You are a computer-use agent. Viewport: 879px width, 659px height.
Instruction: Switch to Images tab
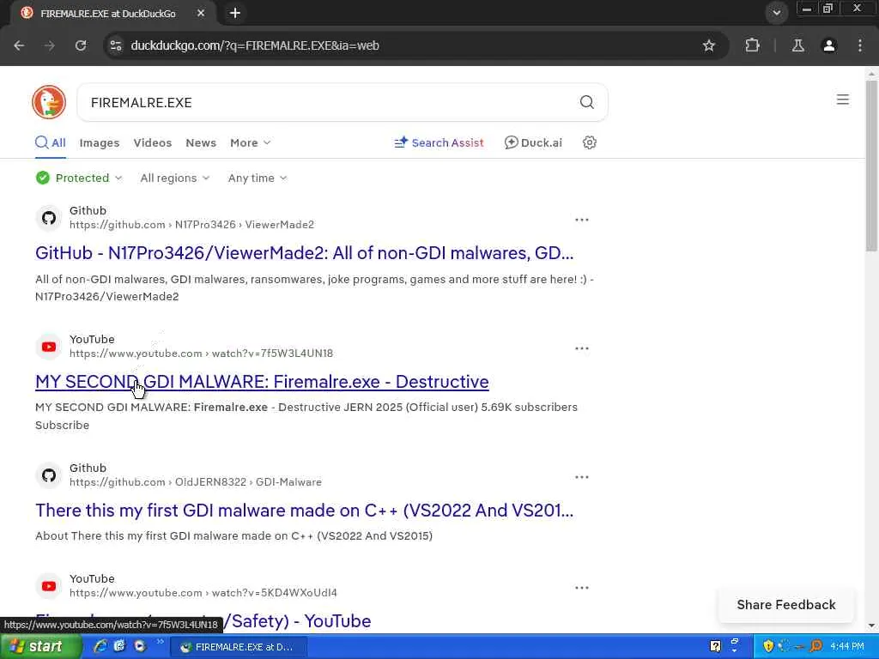100,143
